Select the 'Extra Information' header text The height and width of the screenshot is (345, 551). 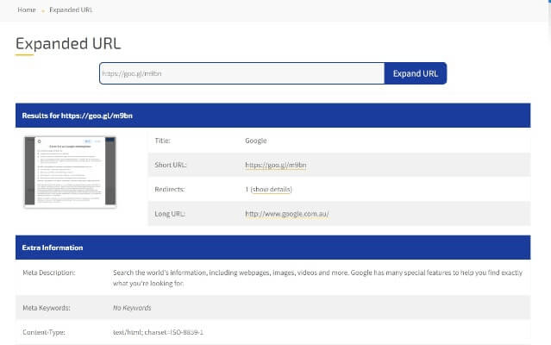pos(53,248)
